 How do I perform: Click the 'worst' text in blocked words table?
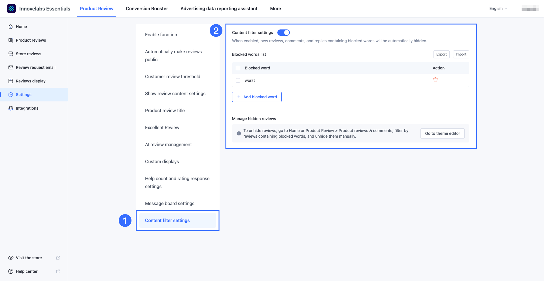(x=250, y=80)
